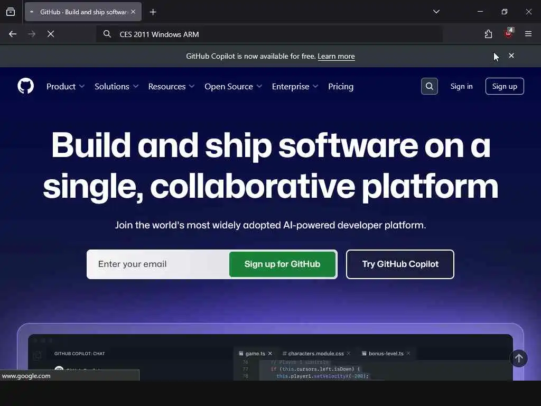Select the GitHub browser tab
Viewport: 541px width, 406px height.
tap(83, 12)
